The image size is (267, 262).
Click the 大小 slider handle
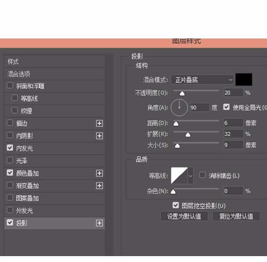[x=177, y=145]
